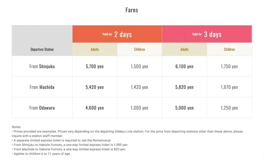Click the Fares heading
Screen dimensions: 264x164
[x=132, y=10]
